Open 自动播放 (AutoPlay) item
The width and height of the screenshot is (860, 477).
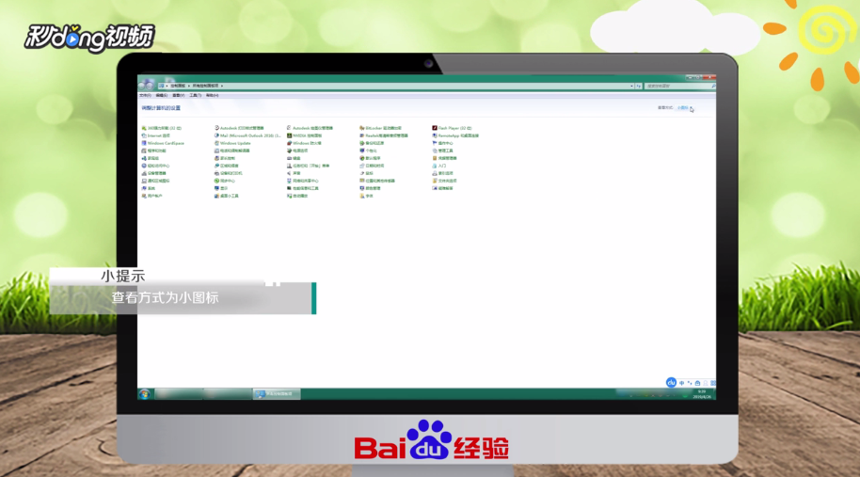(x=297, y=196)
